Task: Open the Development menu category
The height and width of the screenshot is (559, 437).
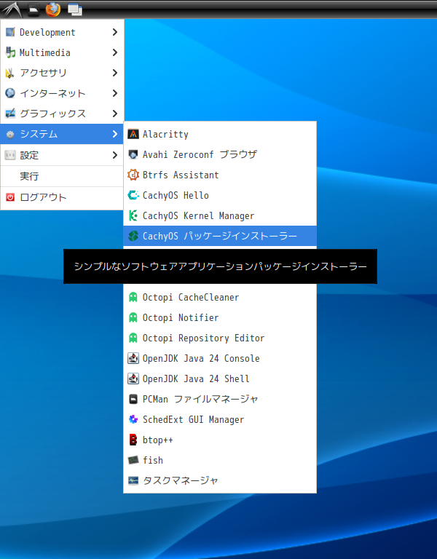Action: (62, 32)
